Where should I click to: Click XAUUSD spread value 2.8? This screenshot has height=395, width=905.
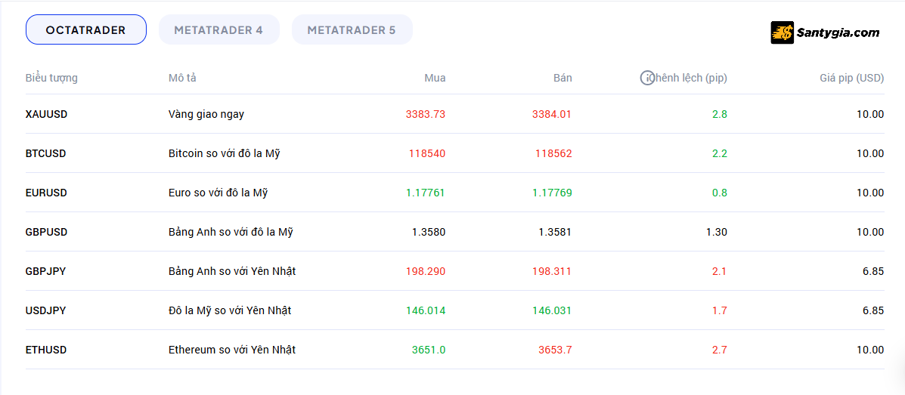click(720, 114)
